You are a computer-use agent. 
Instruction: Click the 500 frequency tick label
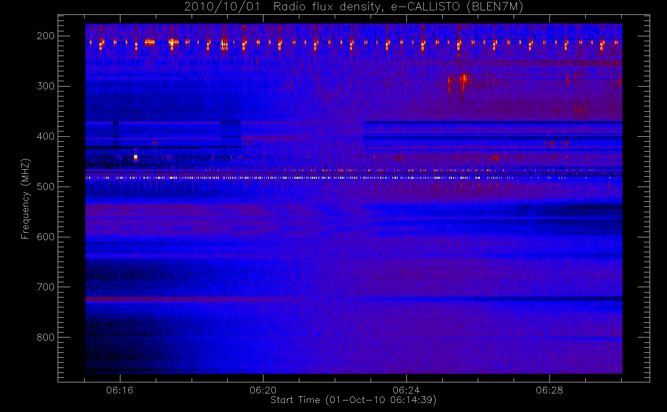tap(46, 187)
